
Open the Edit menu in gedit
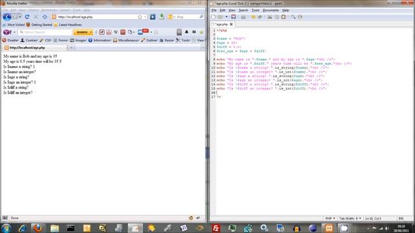pyautogui.click(x=222, y=10)
